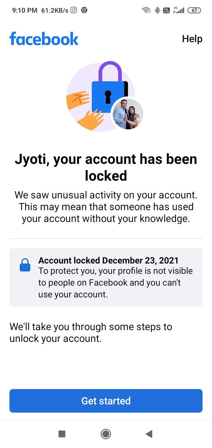The image size is (212, 448).
Task: Click the "We saw unusual activity" description text
Action: (x=106, y=207)
